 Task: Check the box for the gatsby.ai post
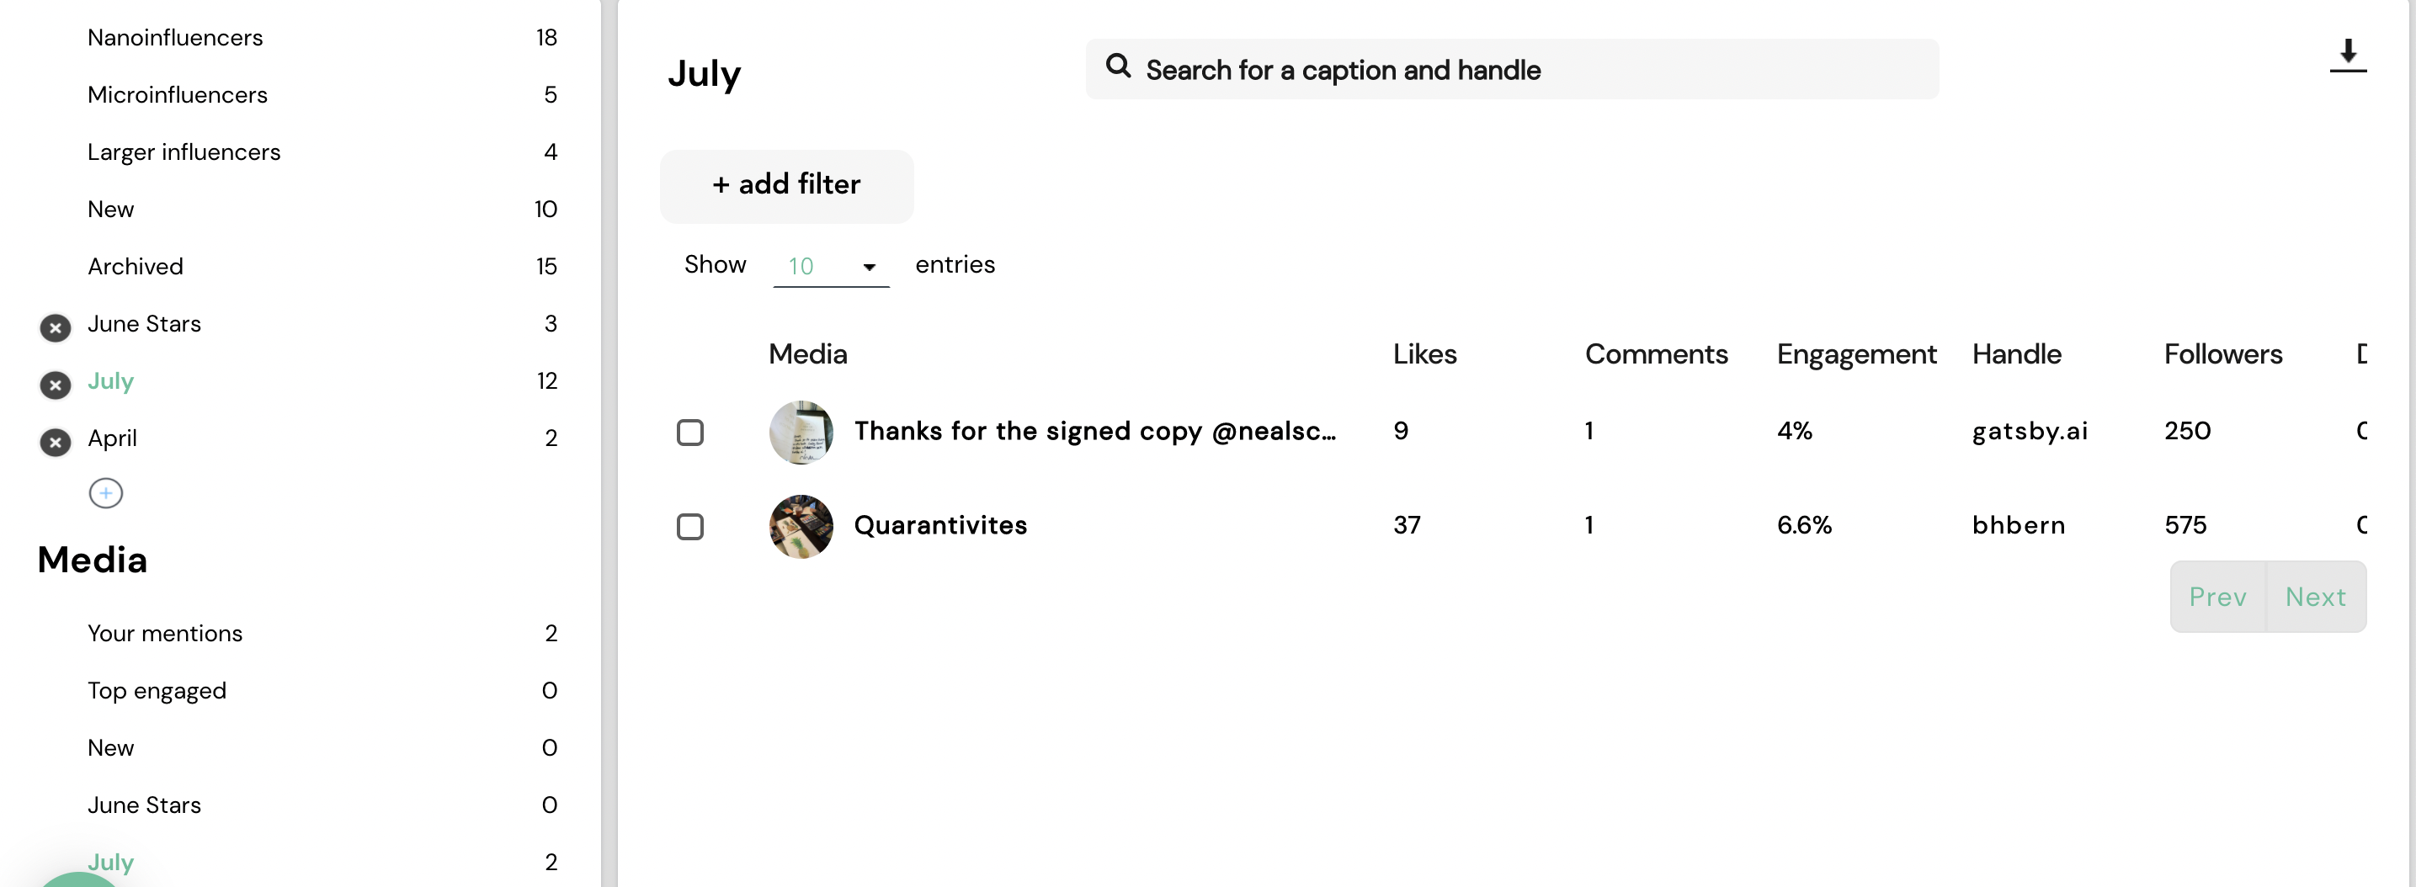coord(690,433)
